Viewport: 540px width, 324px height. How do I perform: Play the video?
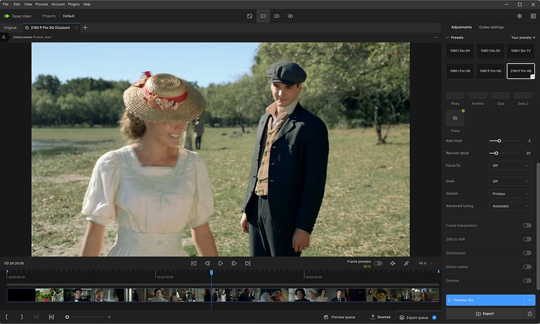pos(220,263)
